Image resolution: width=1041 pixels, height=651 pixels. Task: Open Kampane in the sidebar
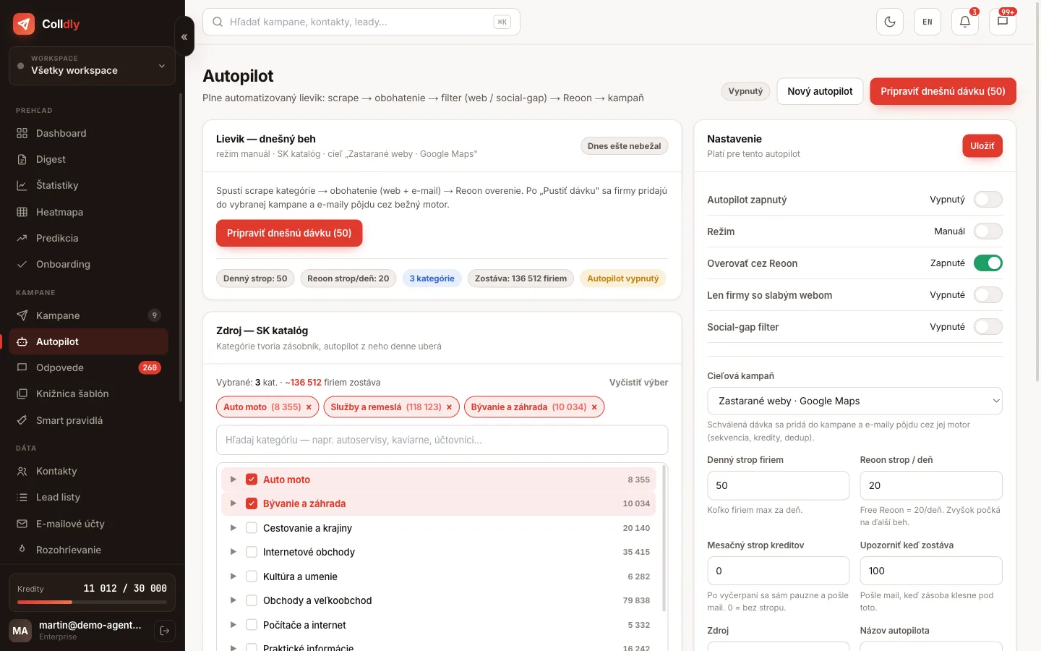point(88,315)
